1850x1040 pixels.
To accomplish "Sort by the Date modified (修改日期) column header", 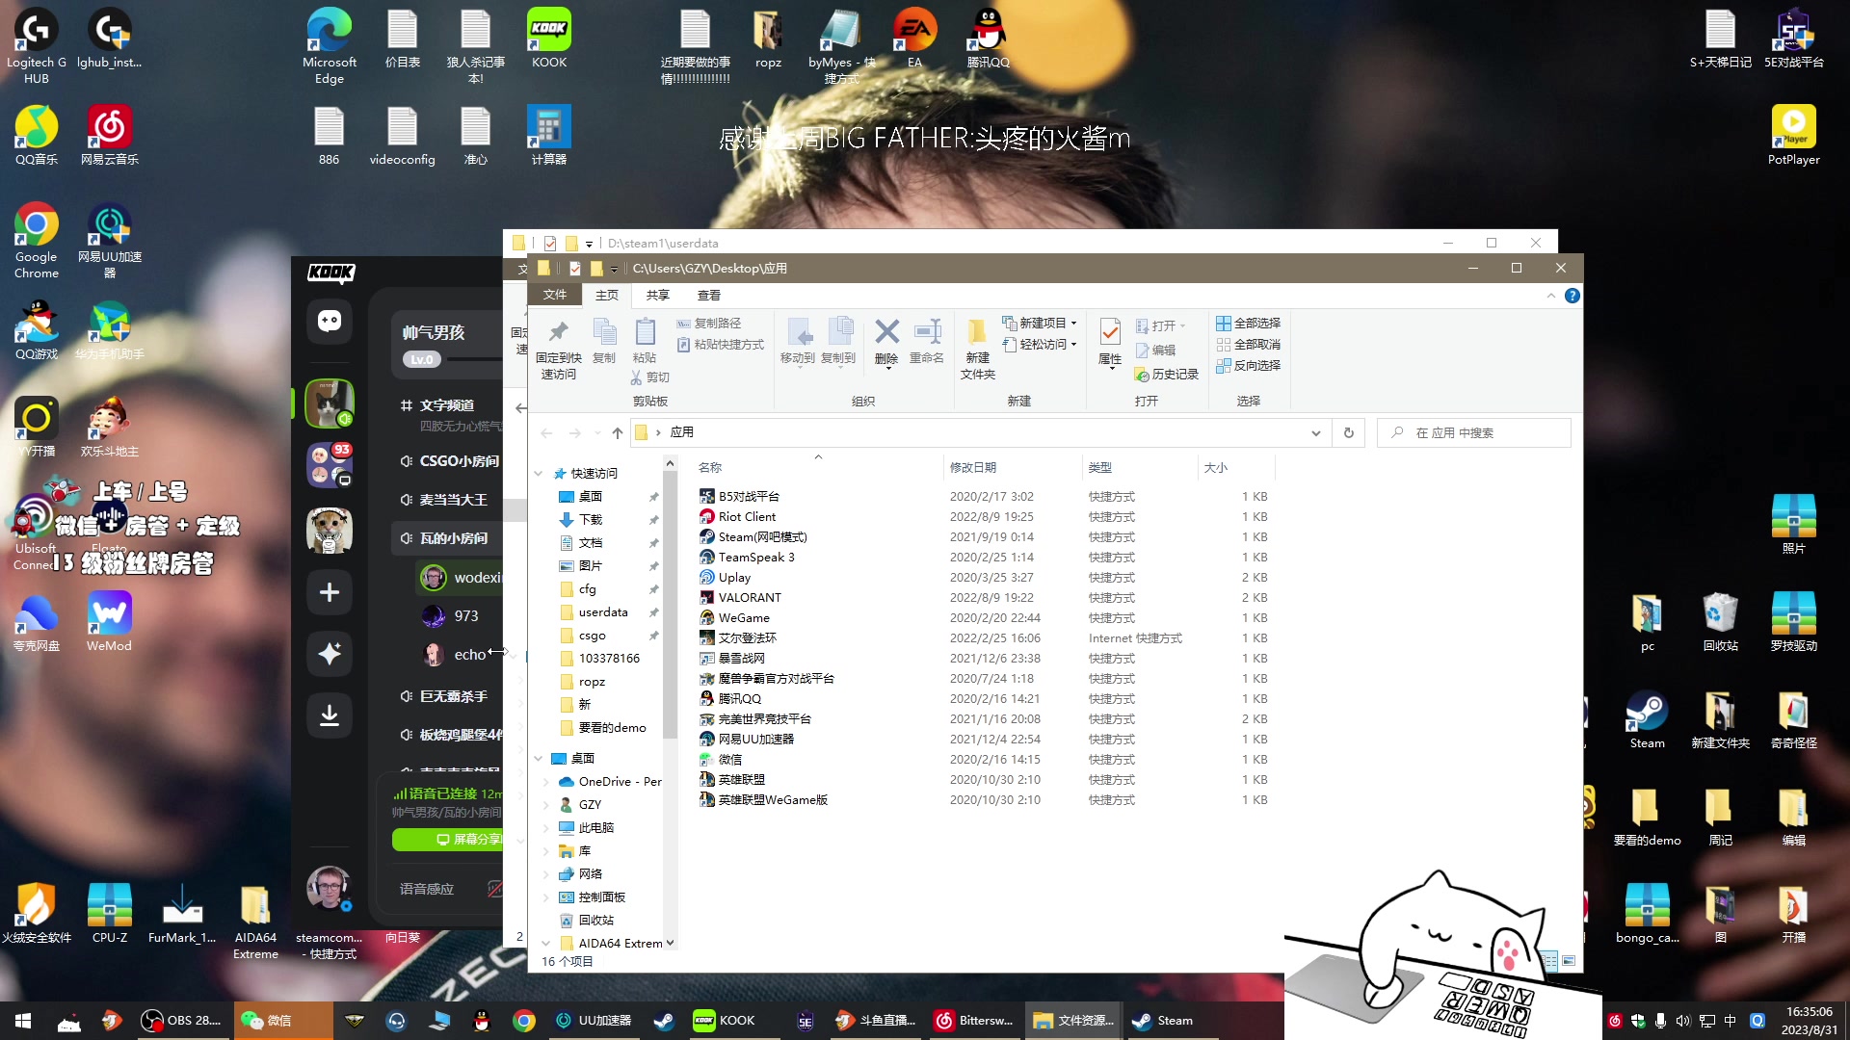I will [1014, 468].
